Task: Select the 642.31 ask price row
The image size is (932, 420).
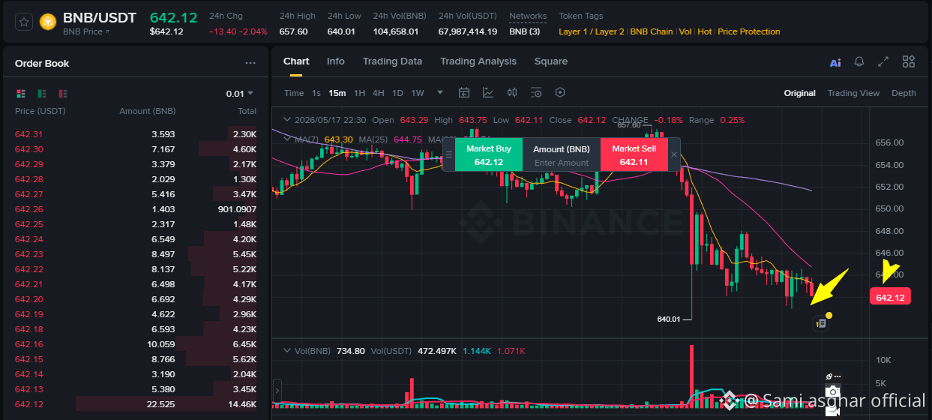Action: pos(136,134)
